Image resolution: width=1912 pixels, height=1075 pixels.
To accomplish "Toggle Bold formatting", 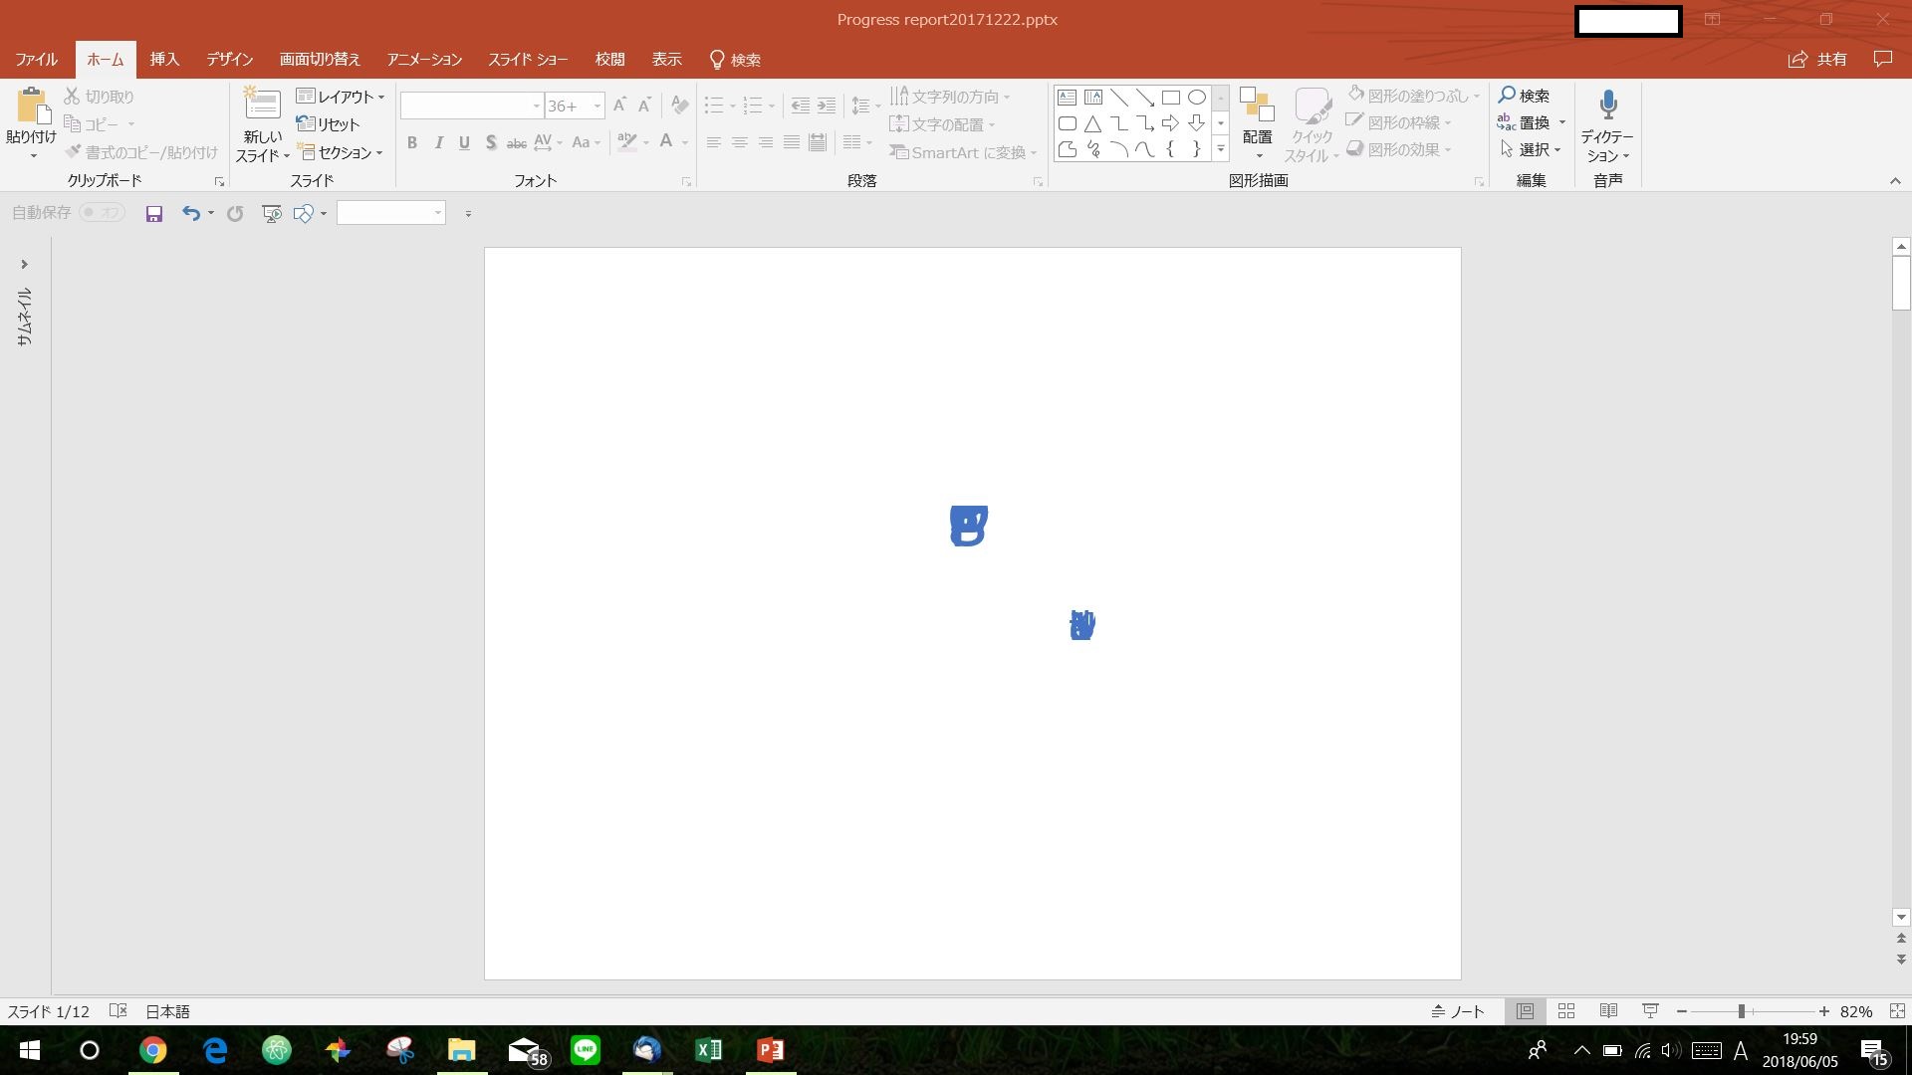I will [412, 142].
